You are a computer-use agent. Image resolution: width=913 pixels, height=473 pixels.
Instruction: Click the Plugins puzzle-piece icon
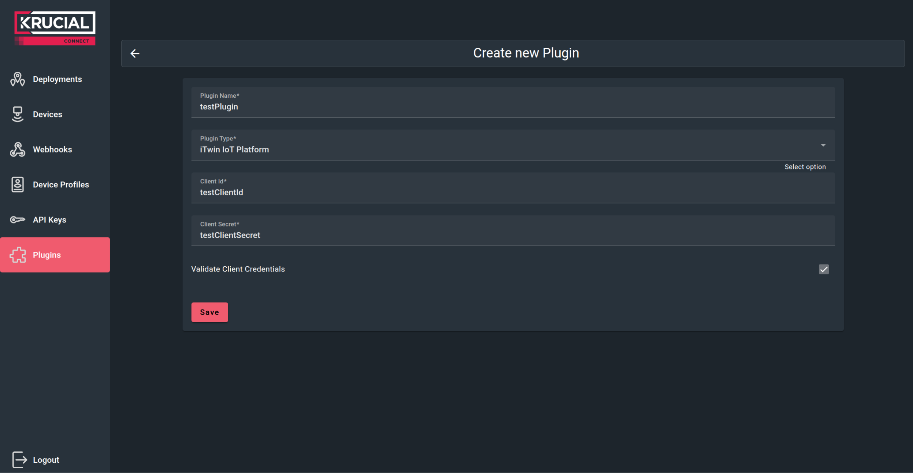point(17,255)
